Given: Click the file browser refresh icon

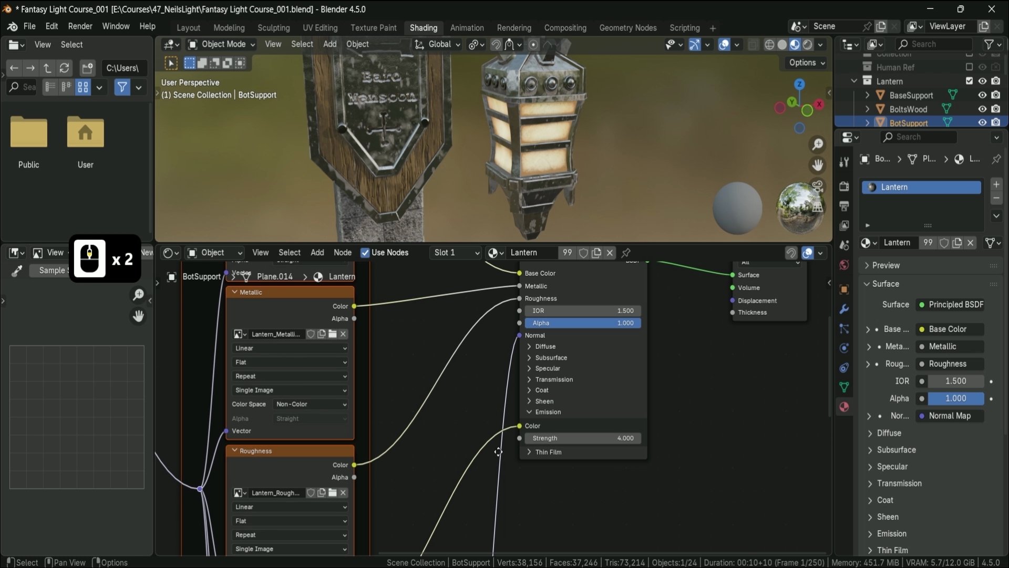Looking at the screenshot, I should pos(64,68).
